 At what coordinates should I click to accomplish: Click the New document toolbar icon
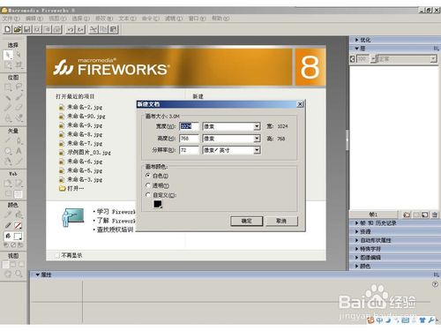click(8, 29)
